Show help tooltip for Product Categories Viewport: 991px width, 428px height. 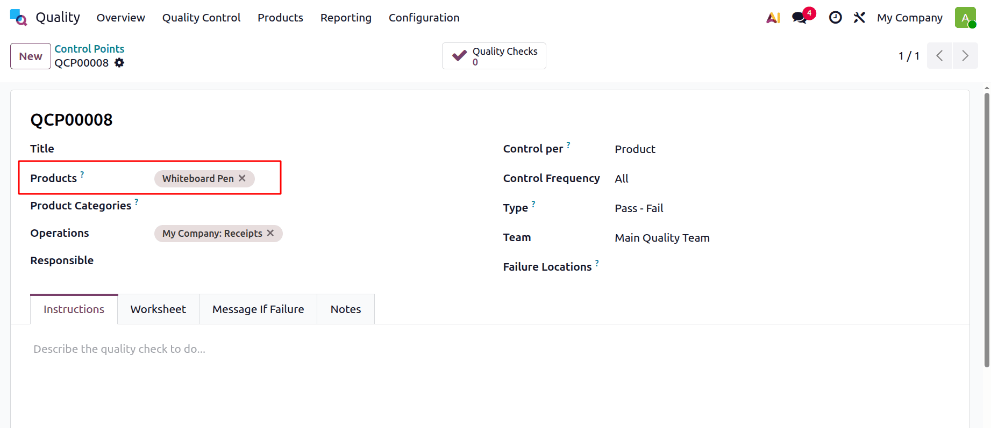pyautogui.click(x=137, y=201)
